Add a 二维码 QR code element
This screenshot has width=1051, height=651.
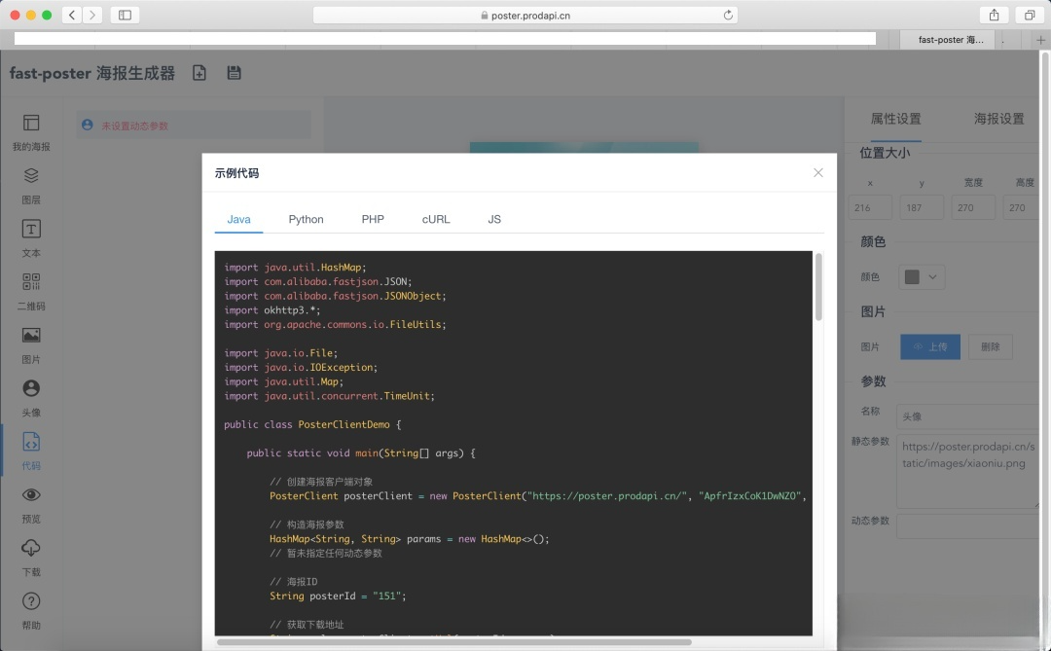click(x=30, y=292)
